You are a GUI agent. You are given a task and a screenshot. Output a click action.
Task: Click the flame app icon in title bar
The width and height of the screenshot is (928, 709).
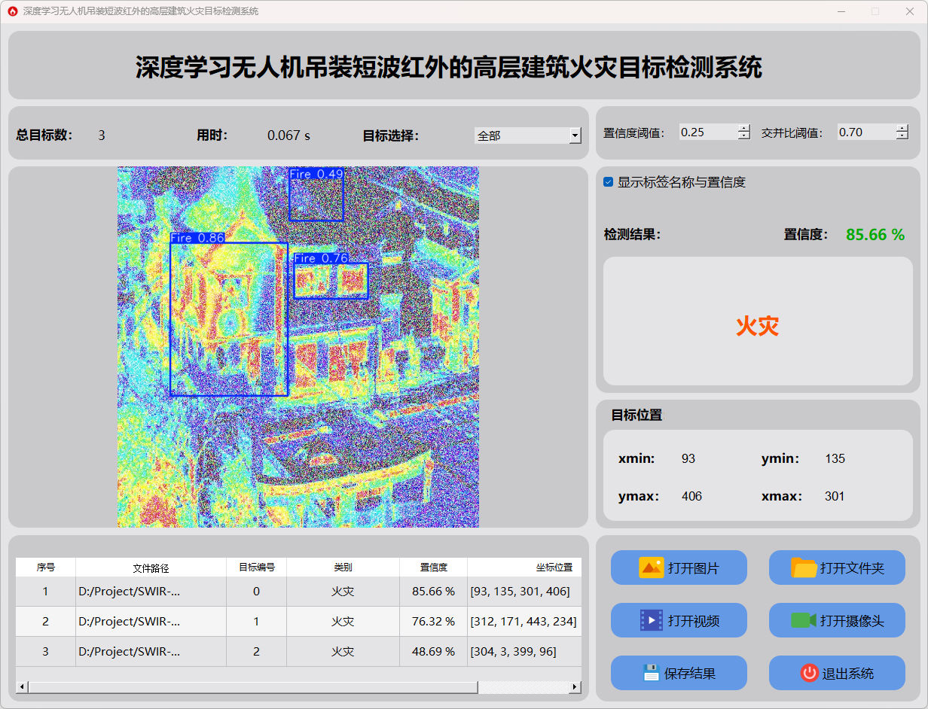pos(12,11)
